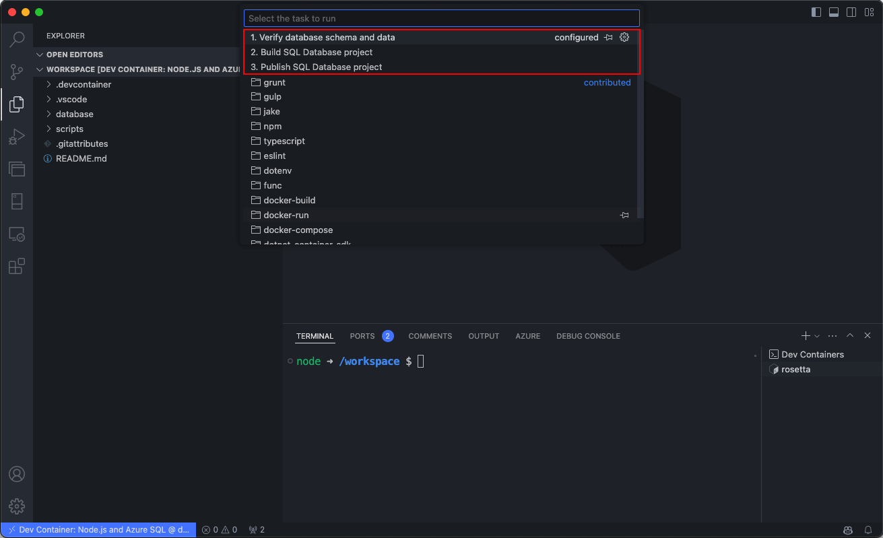Open gear settings for the Verify database task

624,37
